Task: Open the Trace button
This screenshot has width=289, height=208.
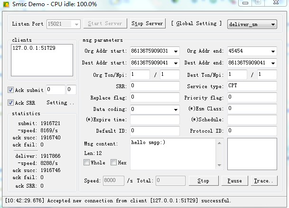Action: click(264, 181)
